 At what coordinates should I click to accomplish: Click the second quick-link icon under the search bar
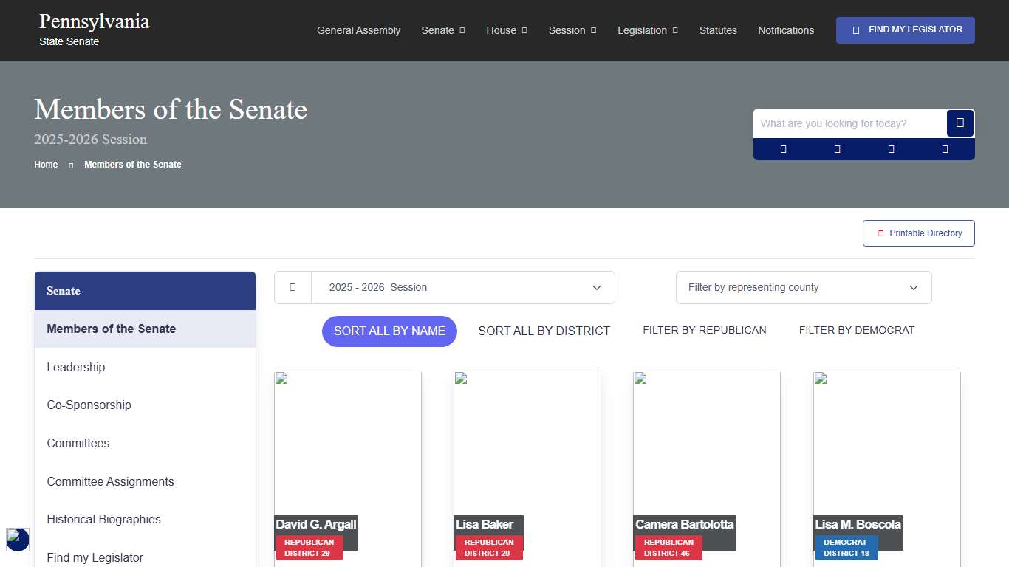[x=837, y=148]
